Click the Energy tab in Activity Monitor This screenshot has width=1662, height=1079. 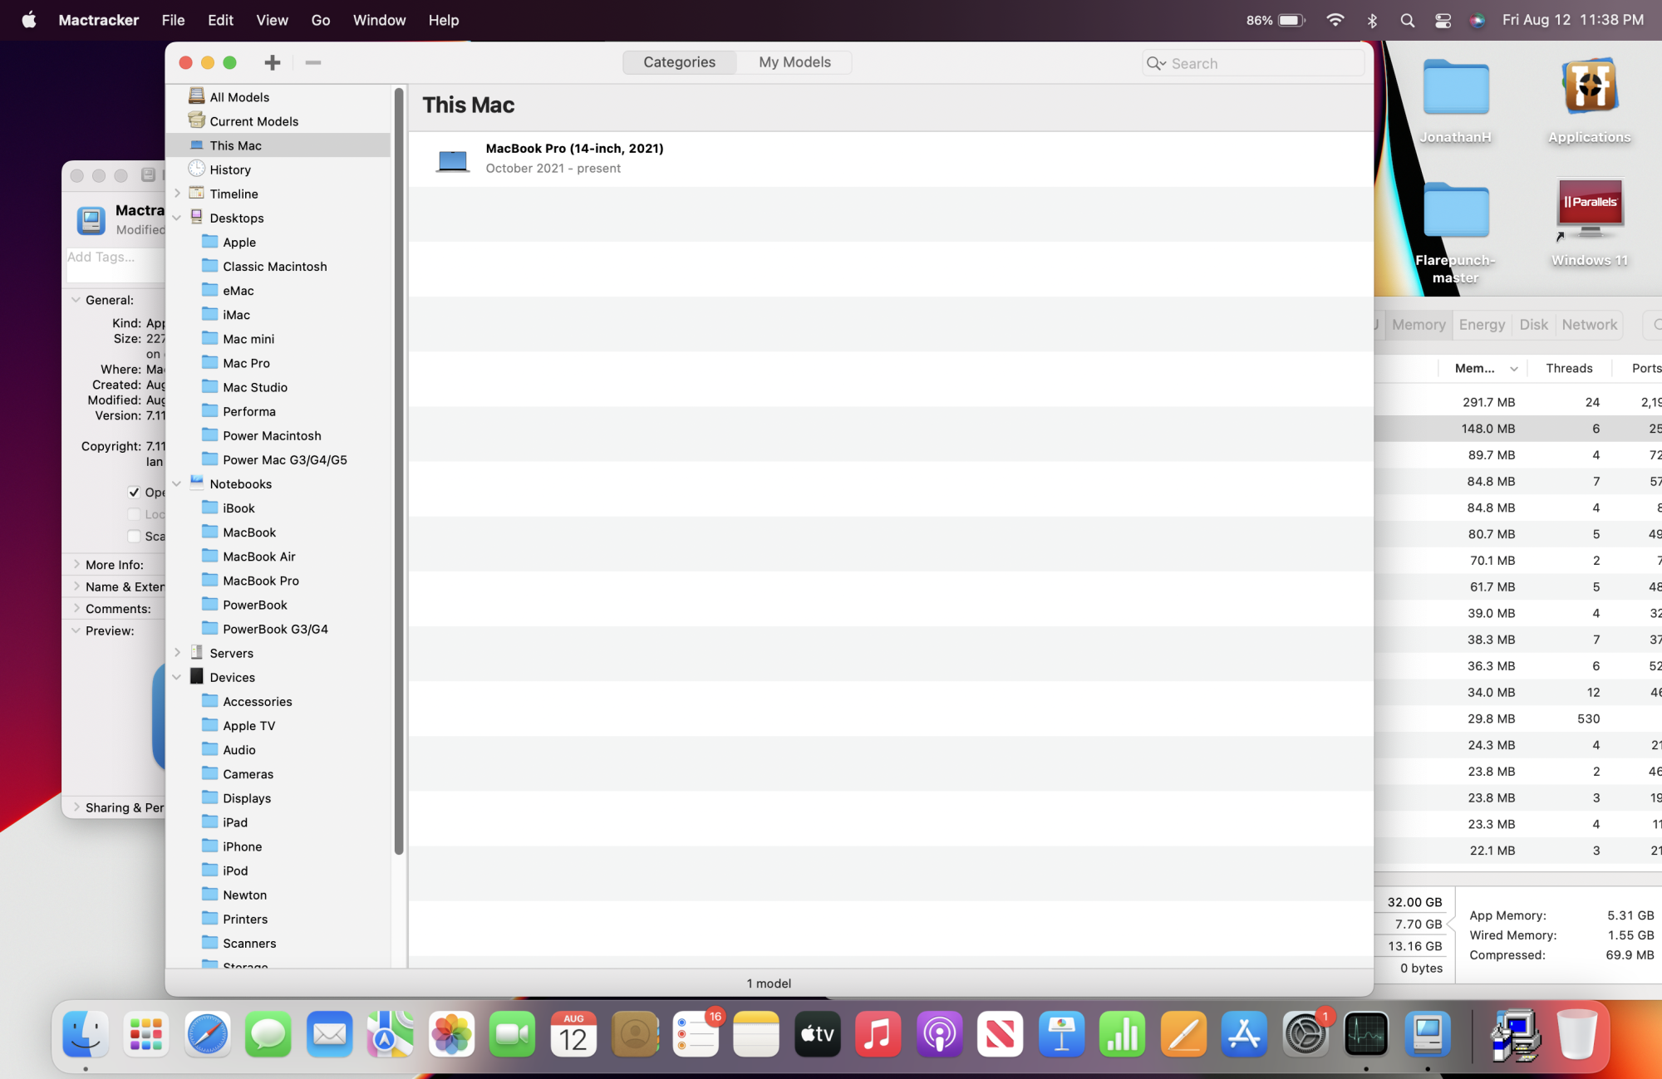tap(1481, 325)
